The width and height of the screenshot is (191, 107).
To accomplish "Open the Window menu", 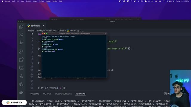I will (55, 1).
